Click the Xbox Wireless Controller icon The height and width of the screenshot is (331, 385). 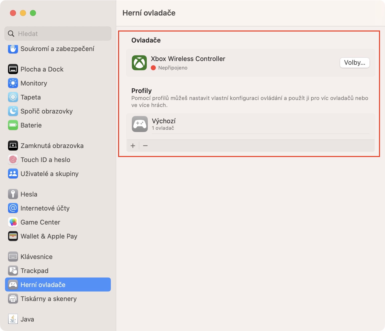point(139,63)
